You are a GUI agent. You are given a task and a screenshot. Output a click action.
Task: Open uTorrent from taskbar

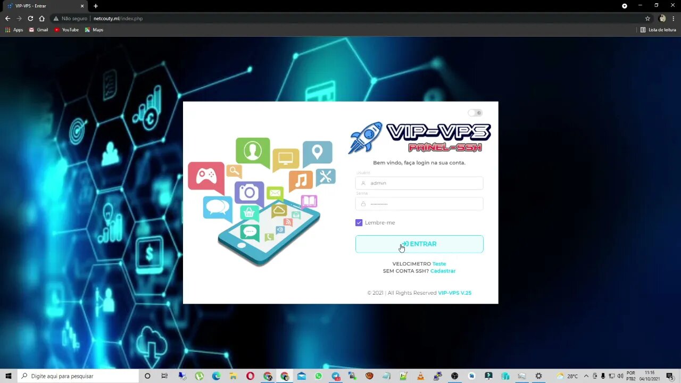pyautogui.click(x=199, y=376)
